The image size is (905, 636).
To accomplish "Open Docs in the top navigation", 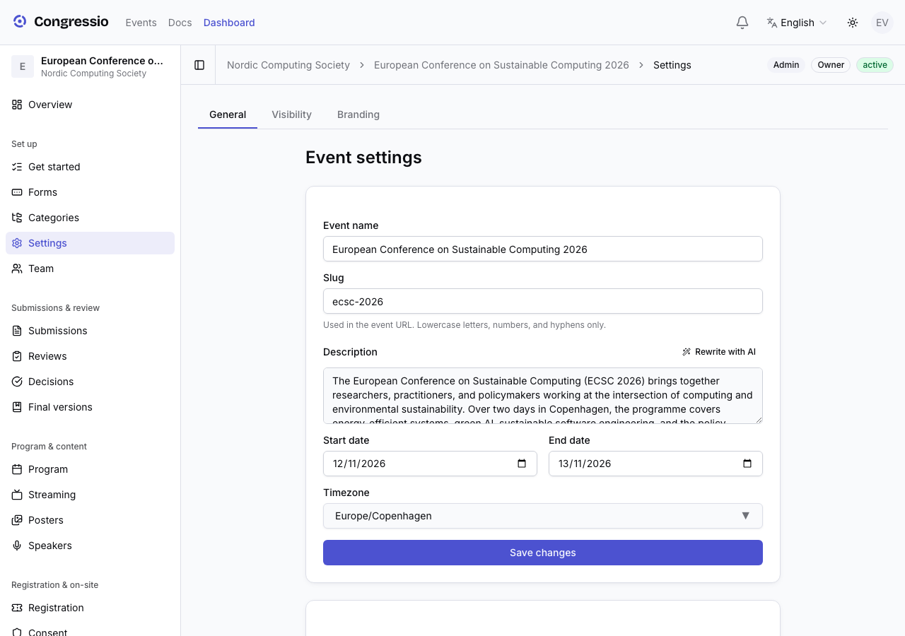I will [180, 23].
